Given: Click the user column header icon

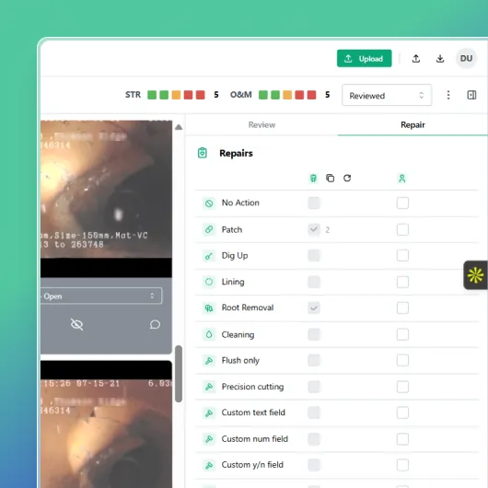Looking at the screenshot, I should pos(402,179).
